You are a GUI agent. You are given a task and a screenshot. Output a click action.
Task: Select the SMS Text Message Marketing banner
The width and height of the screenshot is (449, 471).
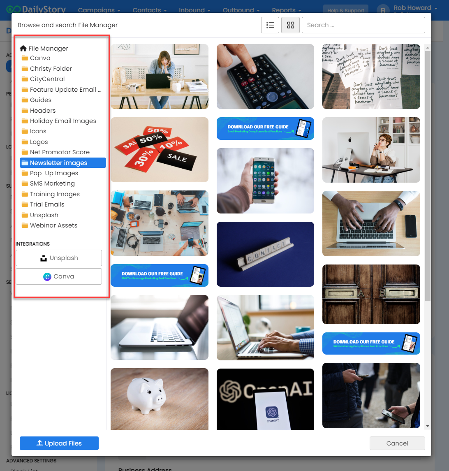pyautogui.click(x=160, y=276)
